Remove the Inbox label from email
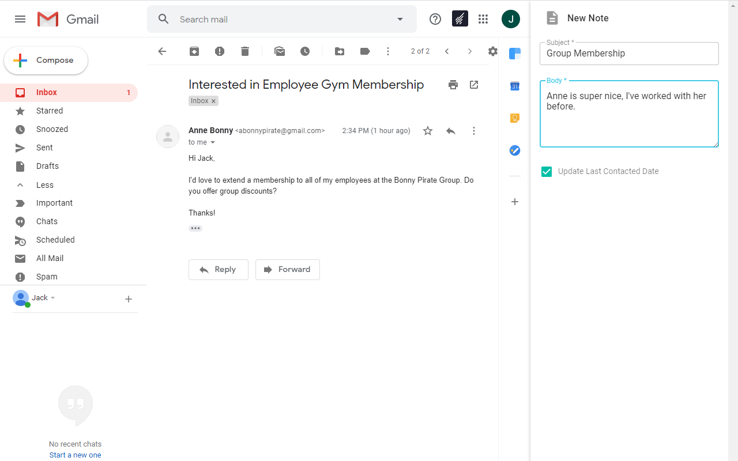 213,101
